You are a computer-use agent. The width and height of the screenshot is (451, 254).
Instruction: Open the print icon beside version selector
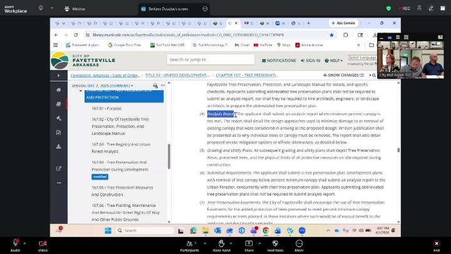(155, 85)
